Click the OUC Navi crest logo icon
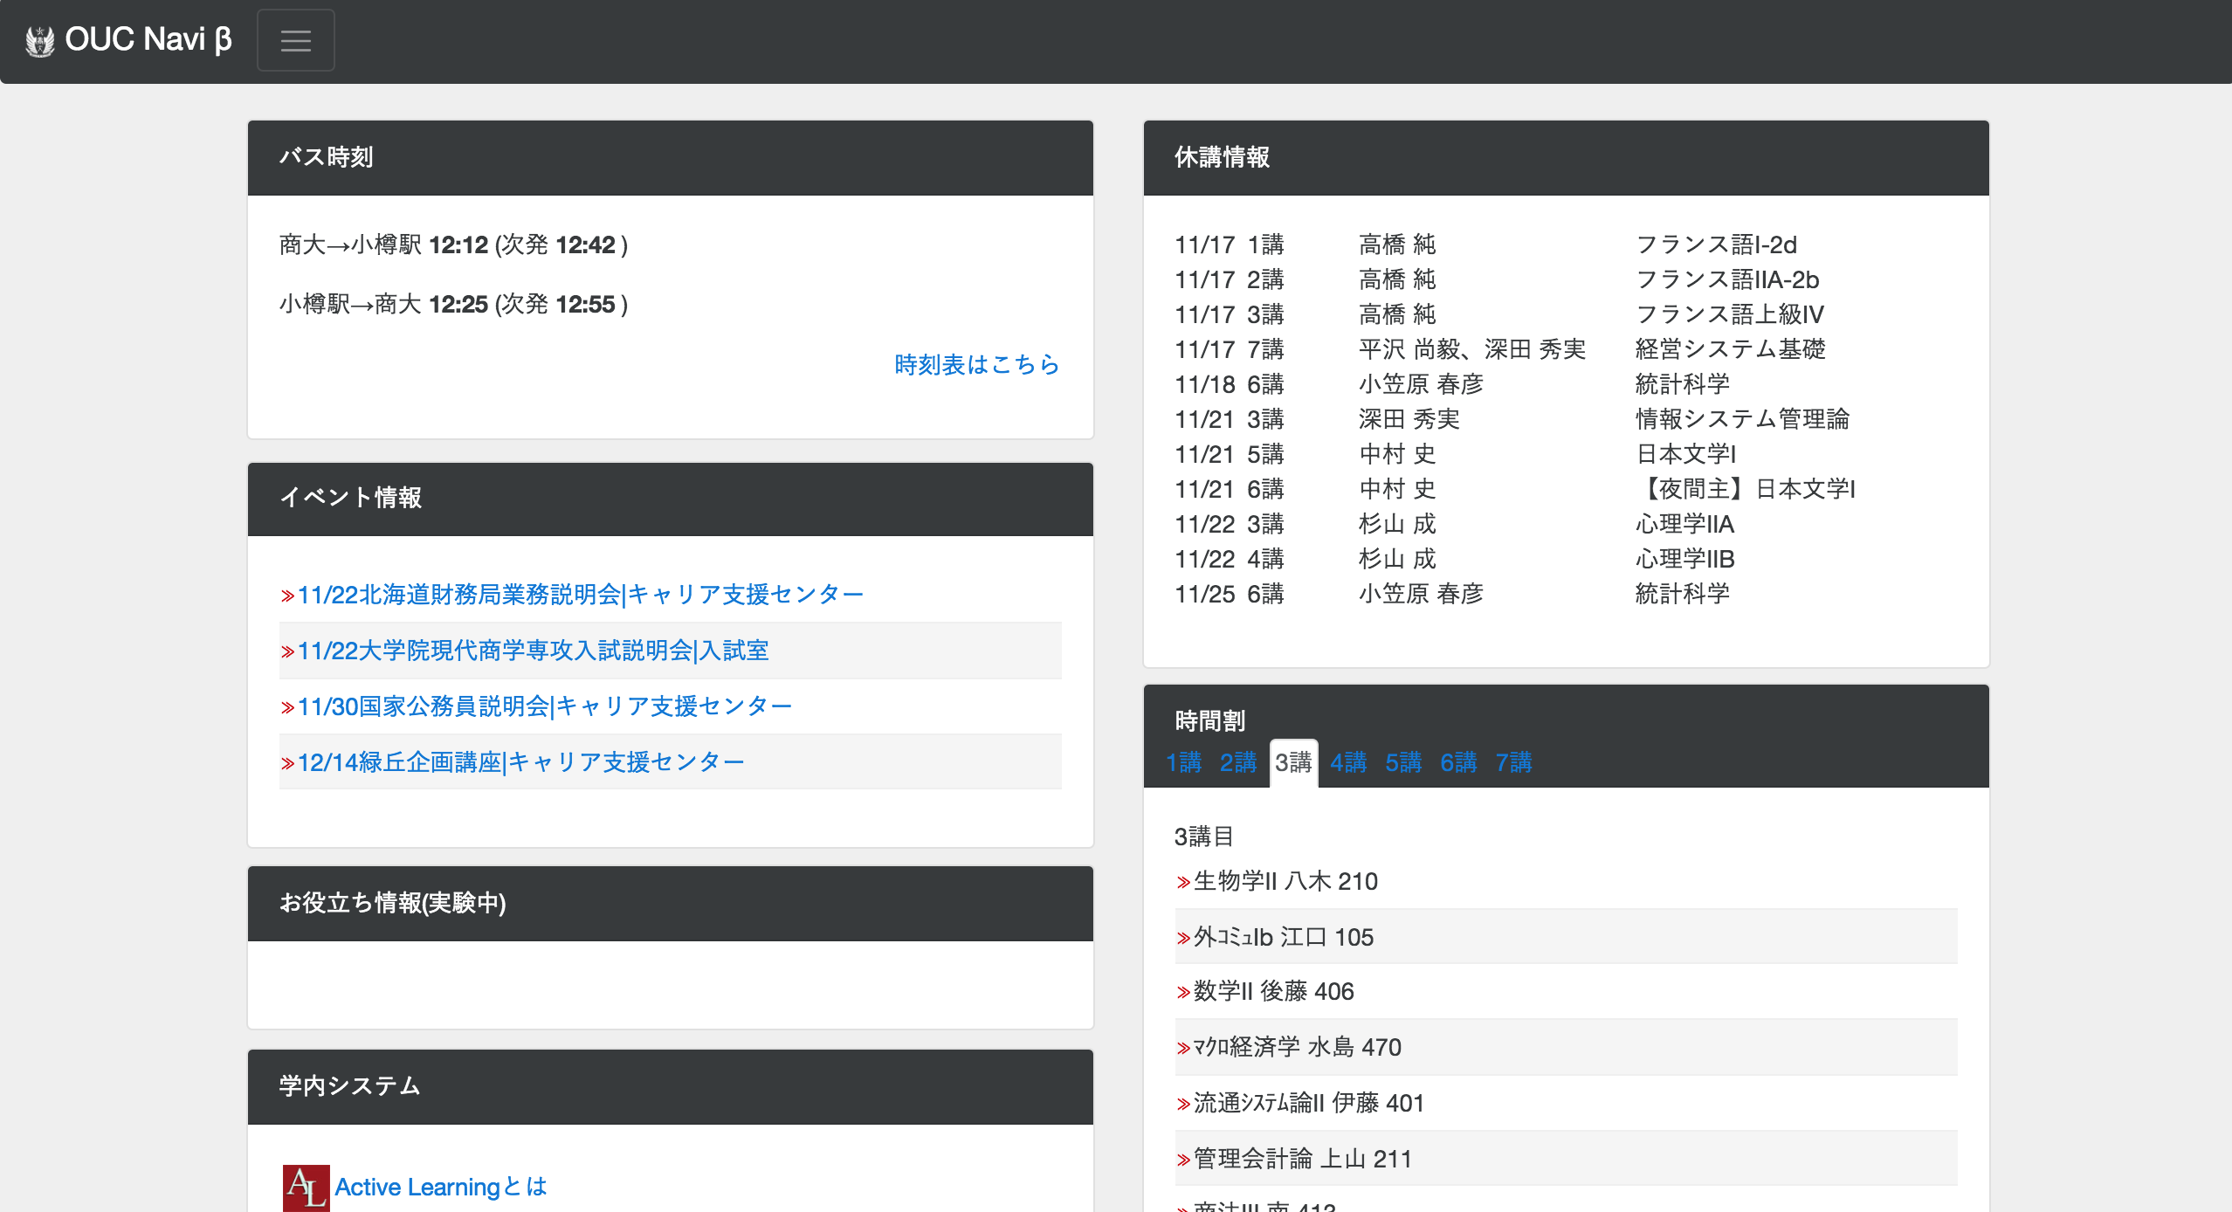The height and width of the screenshot is (1212, 2232). 39,41
